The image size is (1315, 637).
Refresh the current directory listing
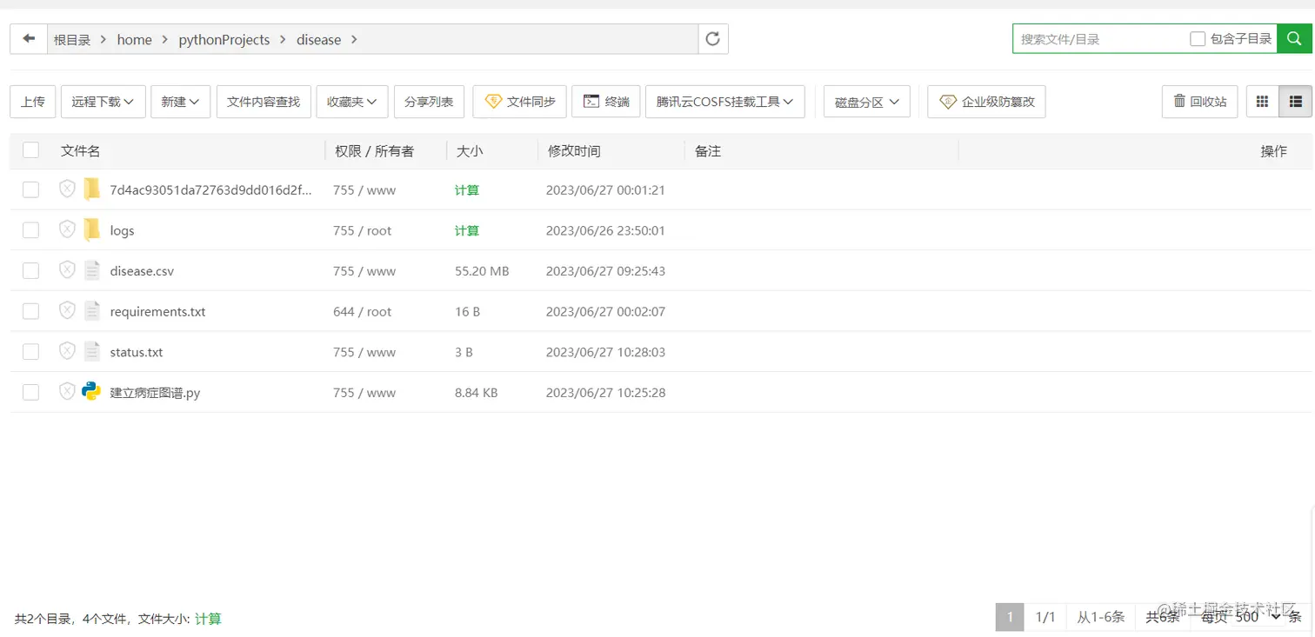(x=713, y=39)
